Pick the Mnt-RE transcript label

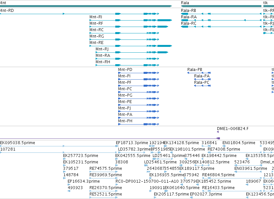[97, 43]
